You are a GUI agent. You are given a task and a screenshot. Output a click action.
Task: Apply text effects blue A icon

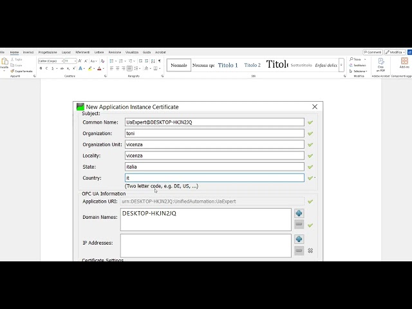point(80,68)
